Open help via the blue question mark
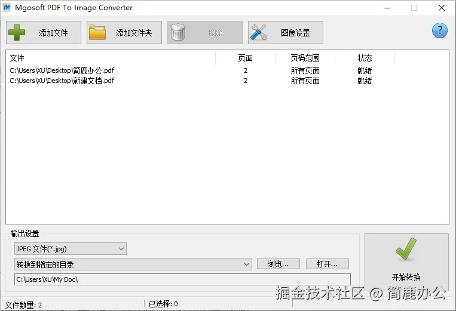The height and width of the screenshot is (311, 456). pos(440,30)
